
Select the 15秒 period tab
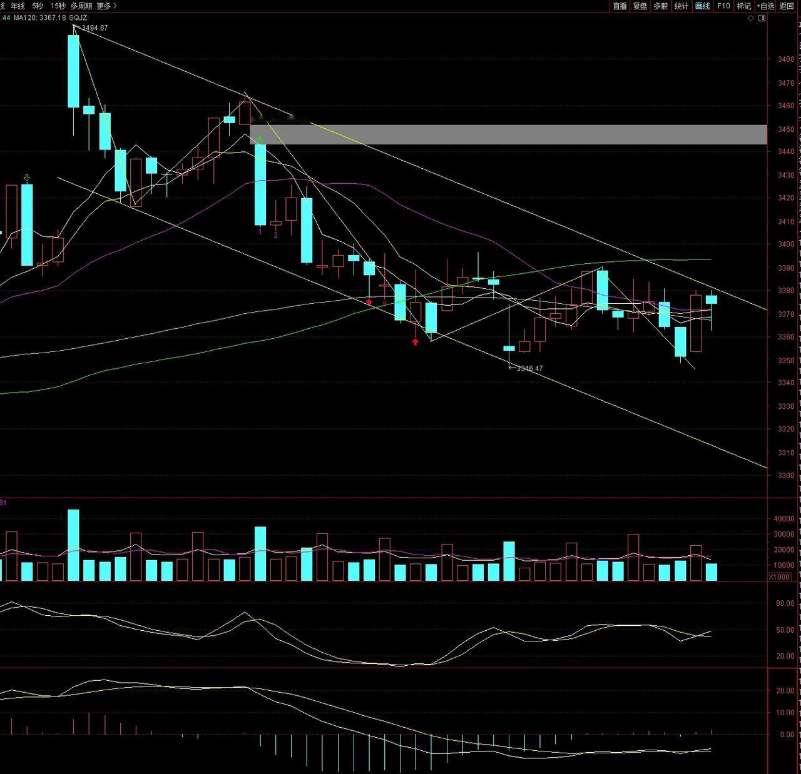58,6
